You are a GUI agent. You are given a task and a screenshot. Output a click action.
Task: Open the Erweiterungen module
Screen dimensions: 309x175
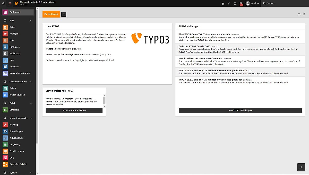(18, 151)
